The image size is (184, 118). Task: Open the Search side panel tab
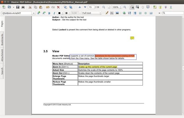click(2, 71)
